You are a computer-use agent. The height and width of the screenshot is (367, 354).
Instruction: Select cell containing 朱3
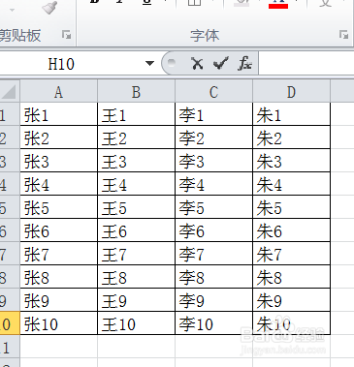point(291,161)
